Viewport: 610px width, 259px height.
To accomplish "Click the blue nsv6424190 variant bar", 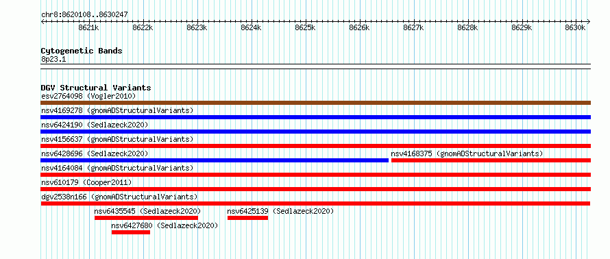I will [x=316, y=132].
